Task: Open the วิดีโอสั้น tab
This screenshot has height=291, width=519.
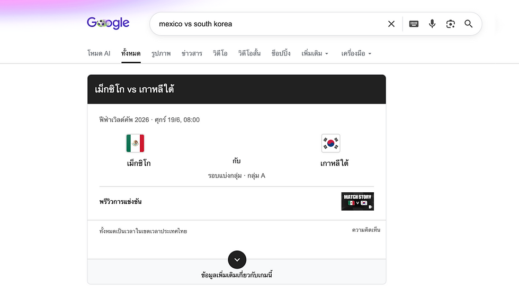Action: pos(249,53)
